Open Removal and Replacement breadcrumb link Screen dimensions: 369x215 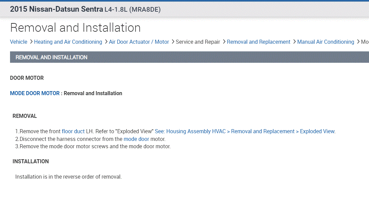click(259, 42)
